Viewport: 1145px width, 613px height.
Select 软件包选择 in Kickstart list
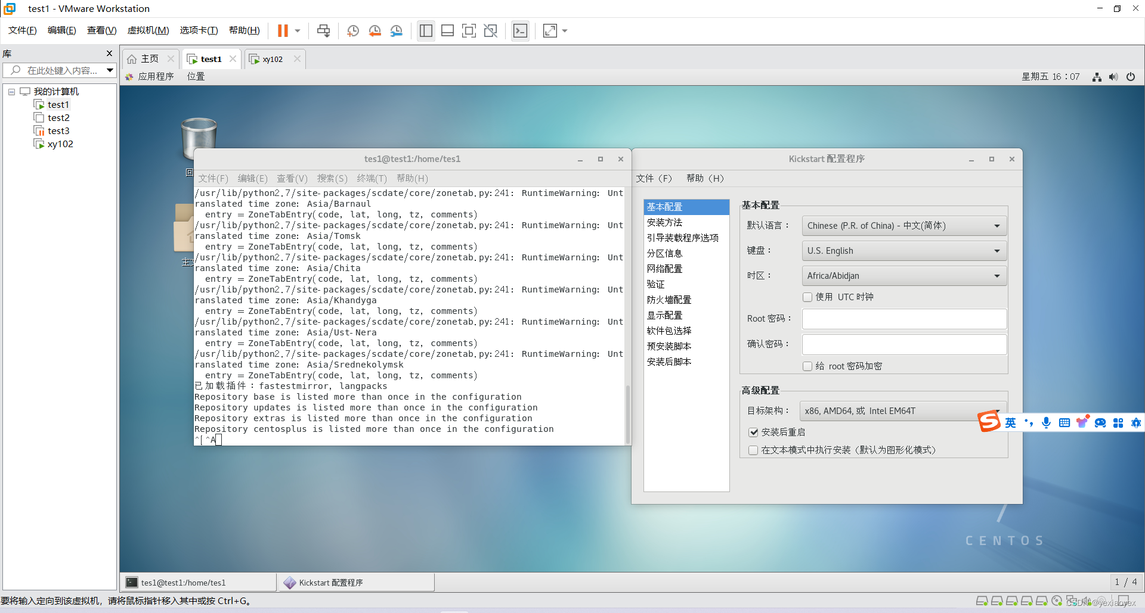click(686, 331)
